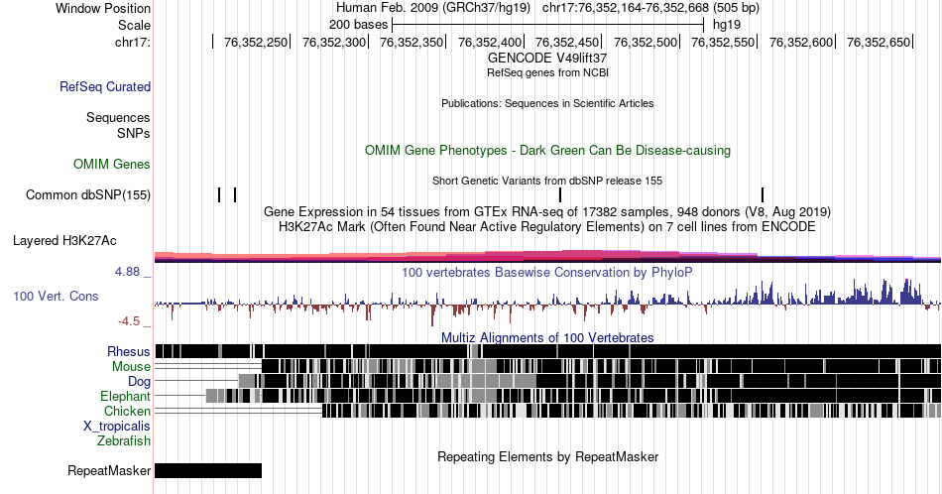Click the Window Position label
The height and width of the screenshot is (494, 942).
click(x=103, y=8)
